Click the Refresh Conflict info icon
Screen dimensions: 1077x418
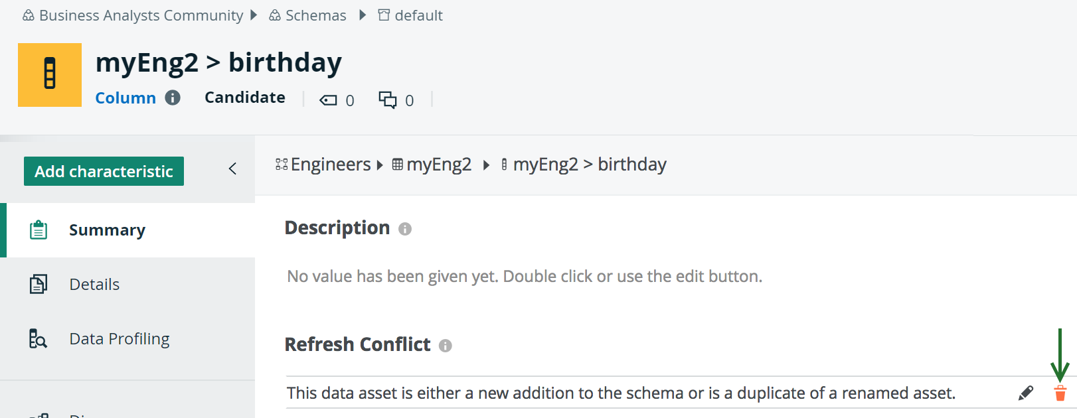click(x=446, y=346)
